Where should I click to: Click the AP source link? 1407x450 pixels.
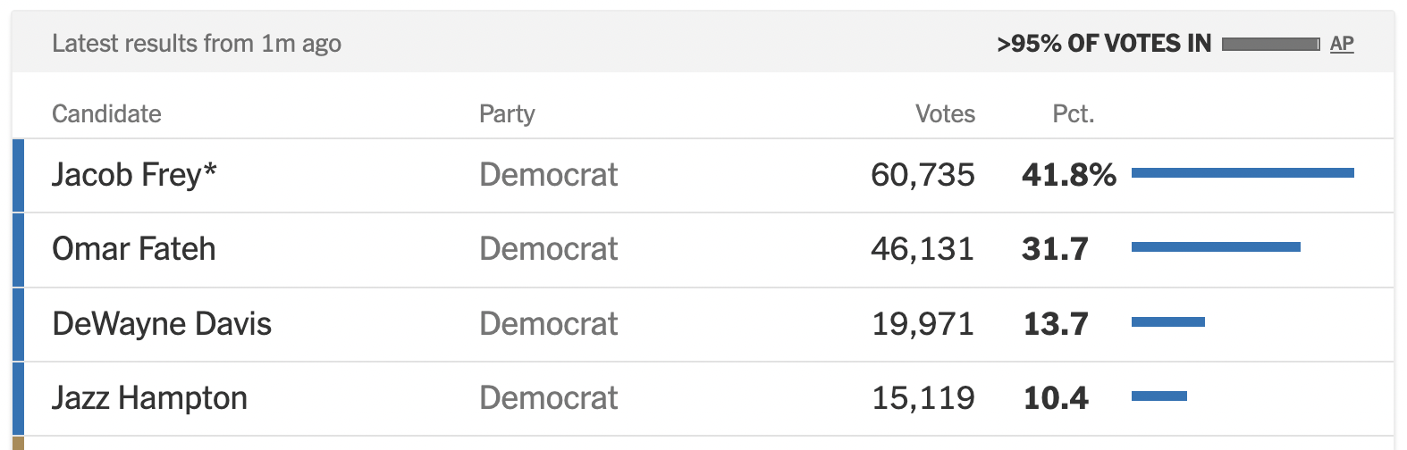tap(1341, 44)
